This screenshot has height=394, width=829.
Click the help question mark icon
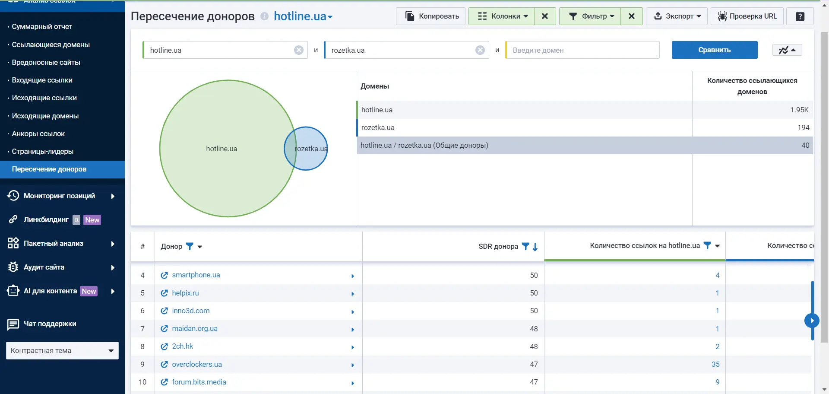(x=800, y=16)
